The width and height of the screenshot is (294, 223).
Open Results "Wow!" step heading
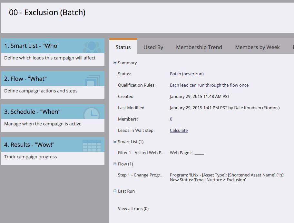(29, 145)
